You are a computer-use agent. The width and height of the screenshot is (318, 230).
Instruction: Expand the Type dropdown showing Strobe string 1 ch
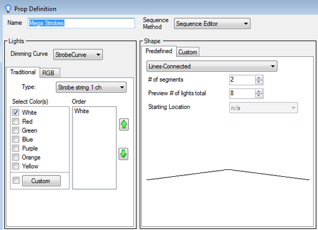pyautogui.click(x=91, y=87)
